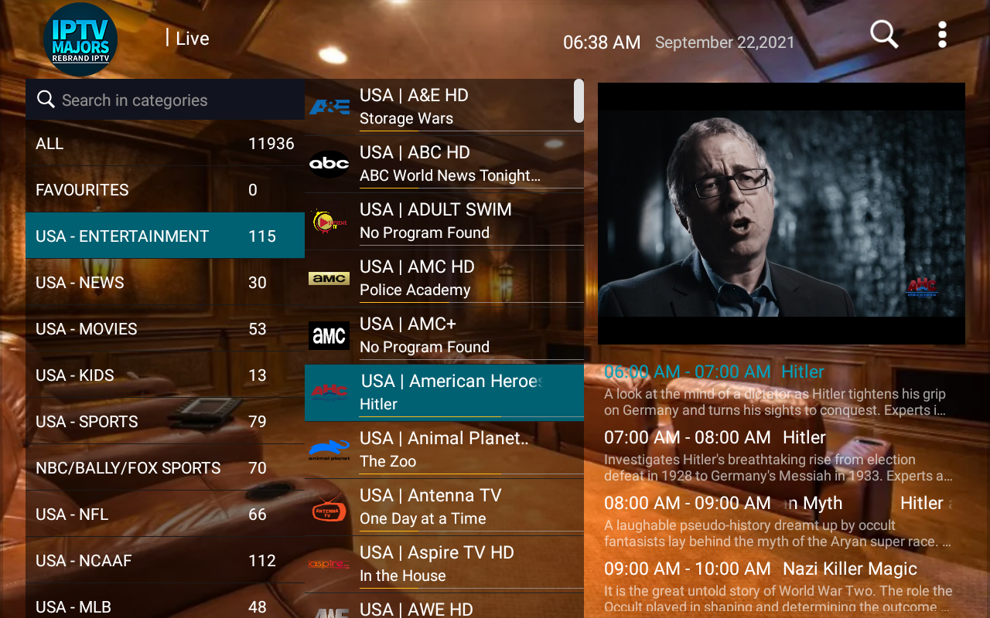Play USA | ADULT SWIM channel

click(x=444, y=220)
